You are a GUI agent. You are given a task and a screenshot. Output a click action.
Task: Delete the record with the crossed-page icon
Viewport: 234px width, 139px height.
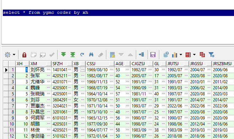click(43, 55)
